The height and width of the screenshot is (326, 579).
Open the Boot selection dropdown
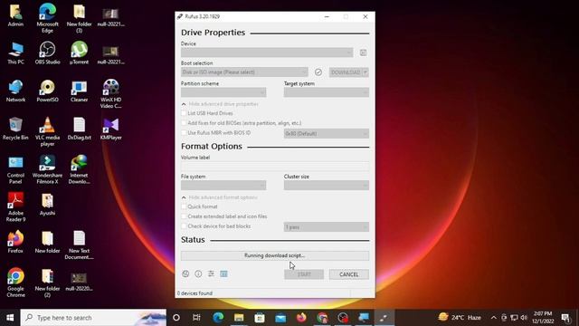tap(244, 72)
